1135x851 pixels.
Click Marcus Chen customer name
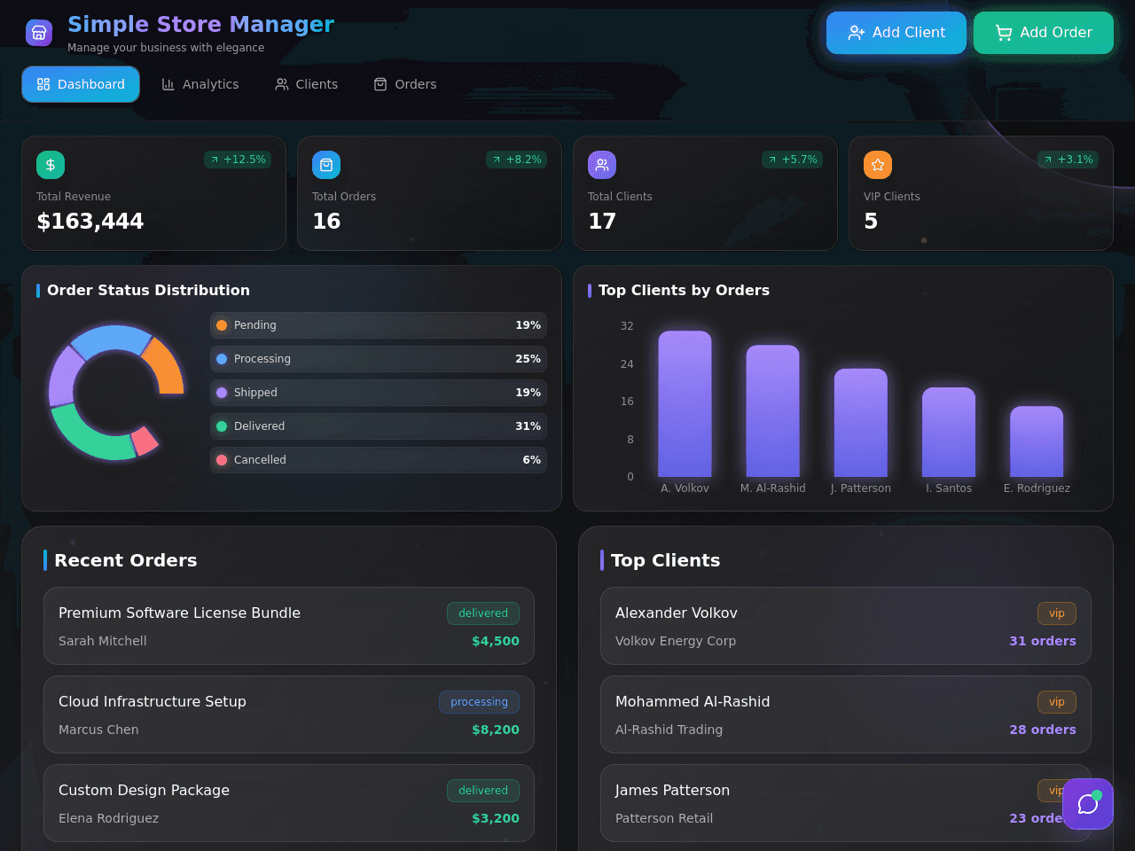pos(98,730)
